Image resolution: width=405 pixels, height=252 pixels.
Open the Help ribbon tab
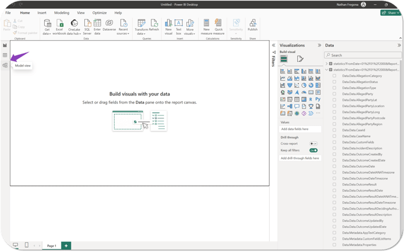118,13
